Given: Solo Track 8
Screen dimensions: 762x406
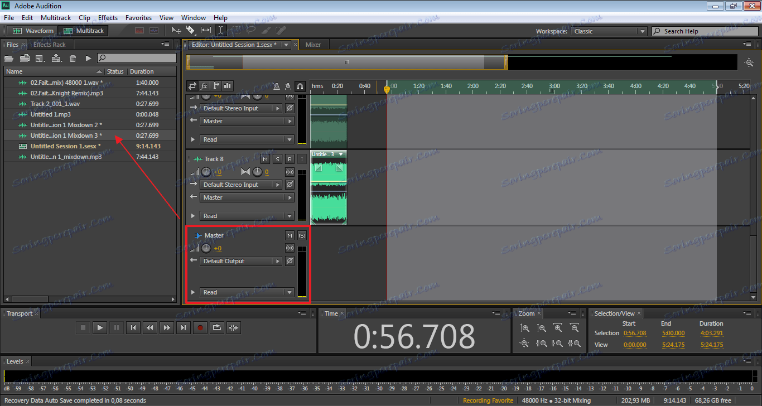Looking at the screenshot, I should pos(277,159).
